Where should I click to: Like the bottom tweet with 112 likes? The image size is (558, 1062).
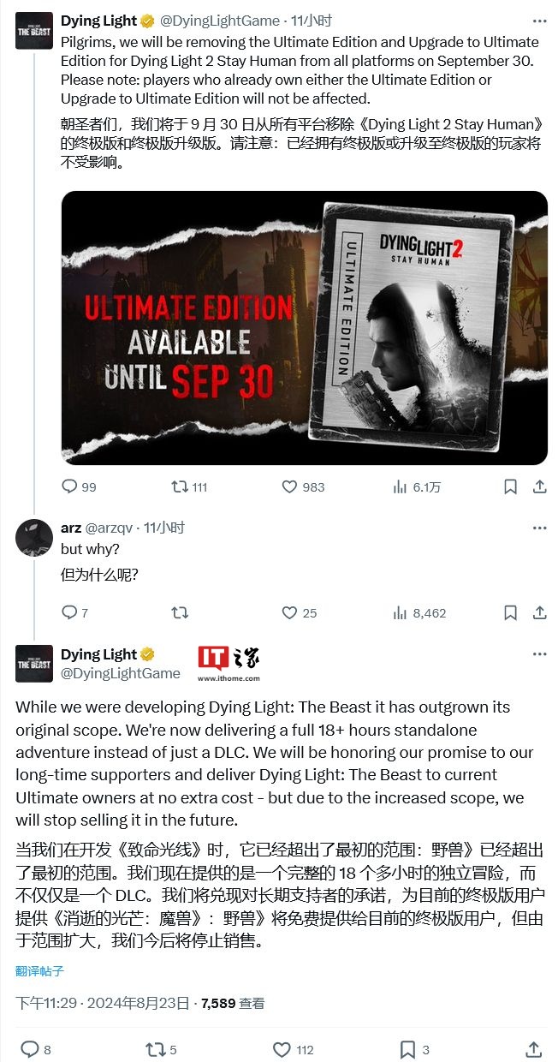(294, 1049)
